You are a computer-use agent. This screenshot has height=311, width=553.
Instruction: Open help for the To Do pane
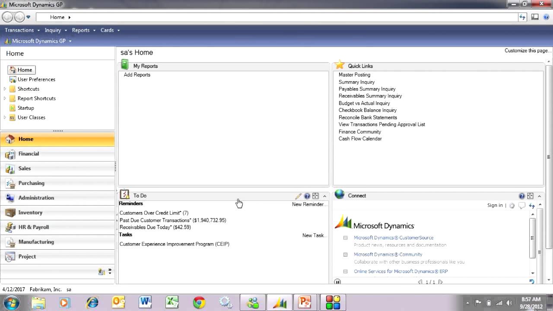307,196
